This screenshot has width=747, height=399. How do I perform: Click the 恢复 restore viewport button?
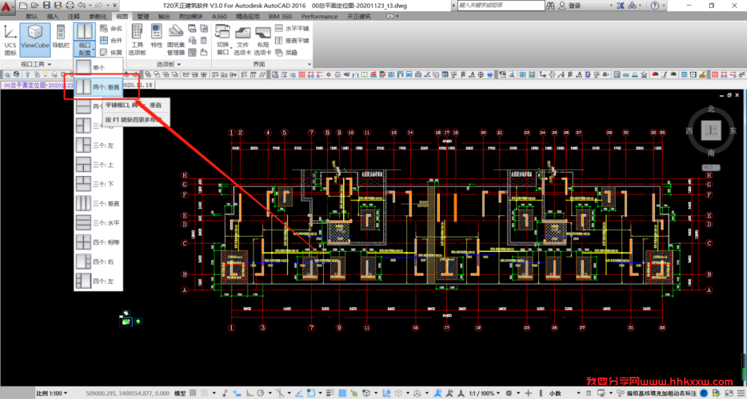click(111, 52)
